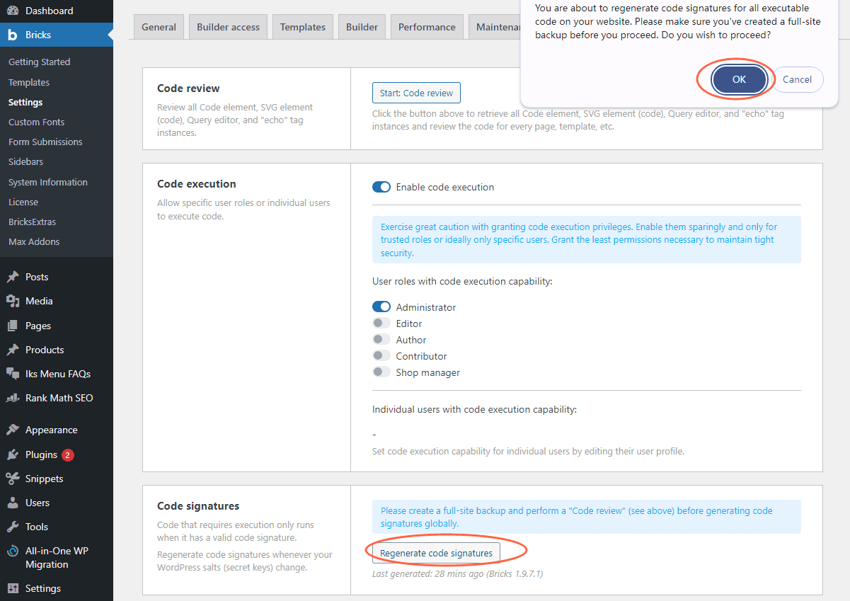Click the Dashboard gauge icon
This screenshot has width=850, height=601.
point(13,11)
